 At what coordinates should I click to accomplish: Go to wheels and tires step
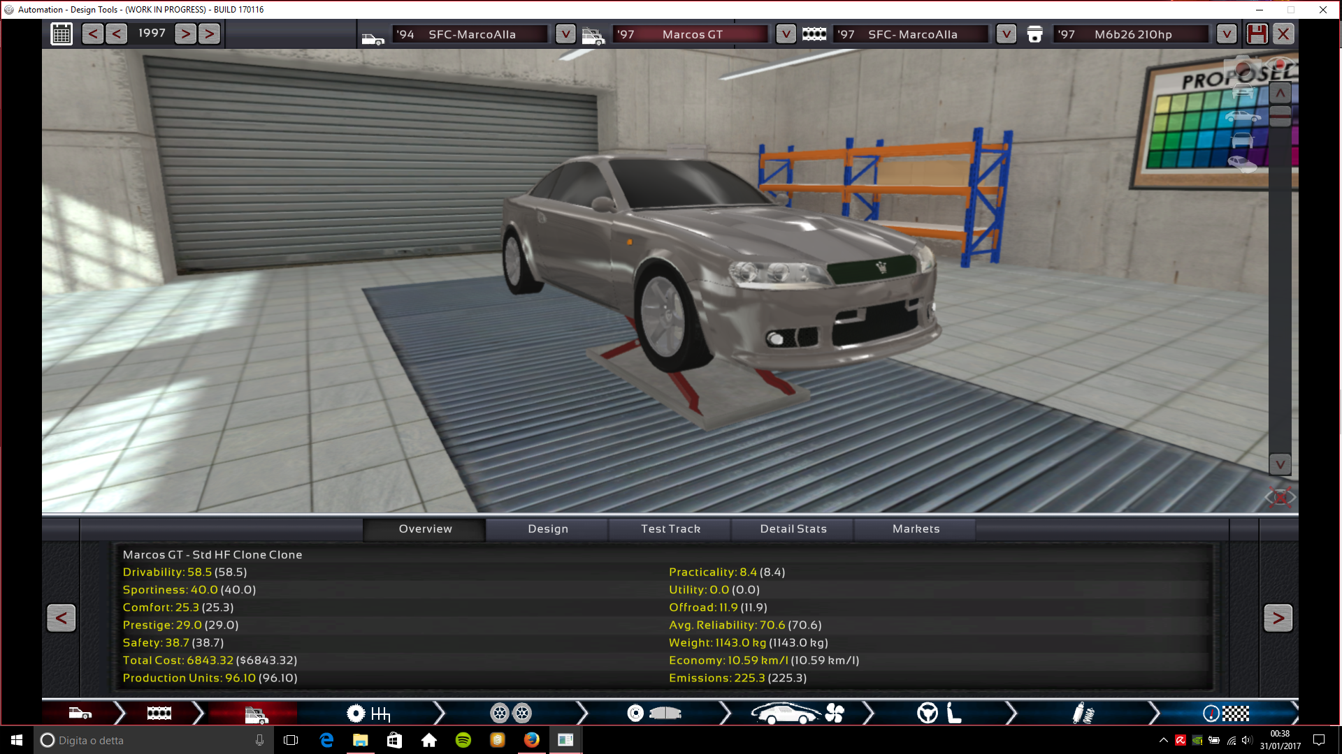(x=511, y=714)
